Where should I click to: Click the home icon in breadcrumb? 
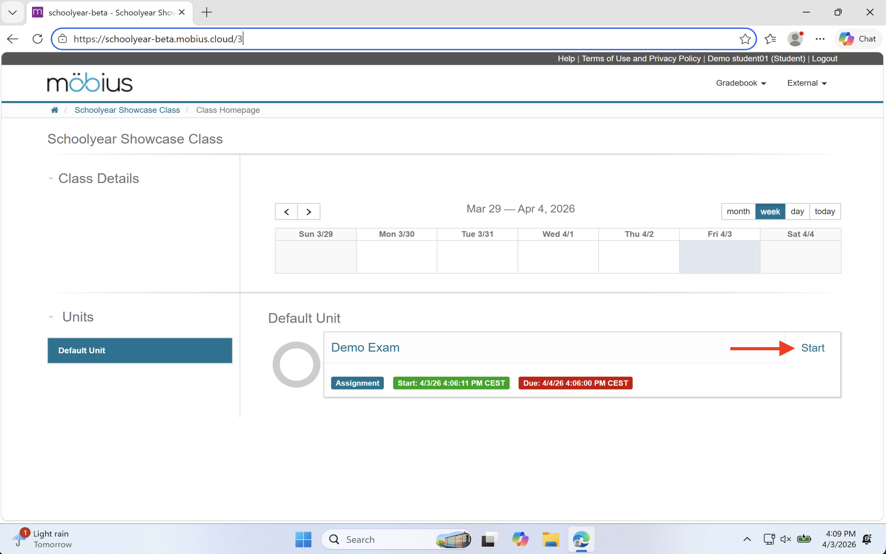(54, 110)
